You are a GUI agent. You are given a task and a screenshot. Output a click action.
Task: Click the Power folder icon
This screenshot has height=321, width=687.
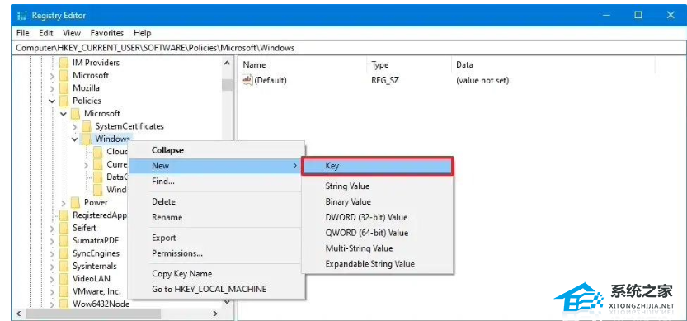pos(75,203)
